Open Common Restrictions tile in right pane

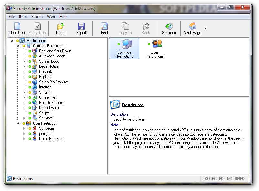click(124, 48)
